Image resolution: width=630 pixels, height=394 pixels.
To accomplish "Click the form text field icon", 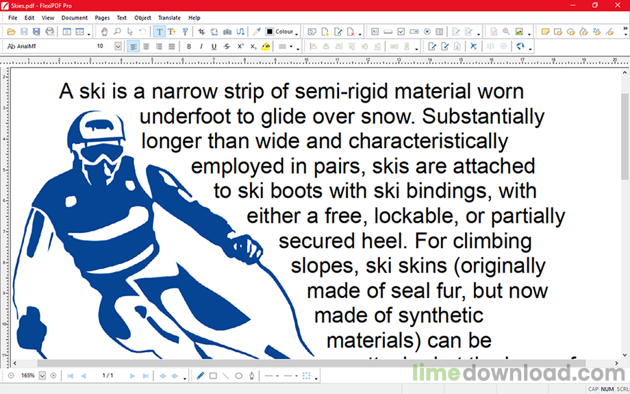I will 375,32.
